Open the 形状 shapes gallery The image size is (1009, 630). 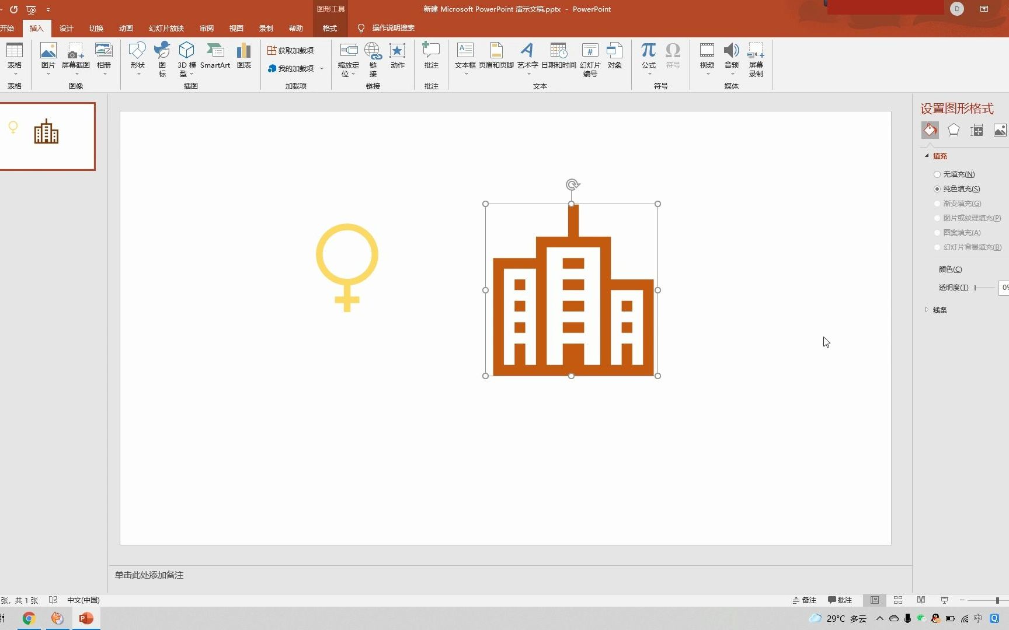[x=138, y=51]
